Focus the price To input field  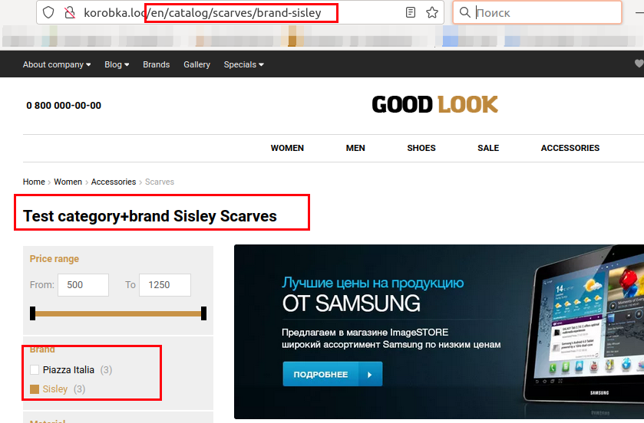coord(165,285)
